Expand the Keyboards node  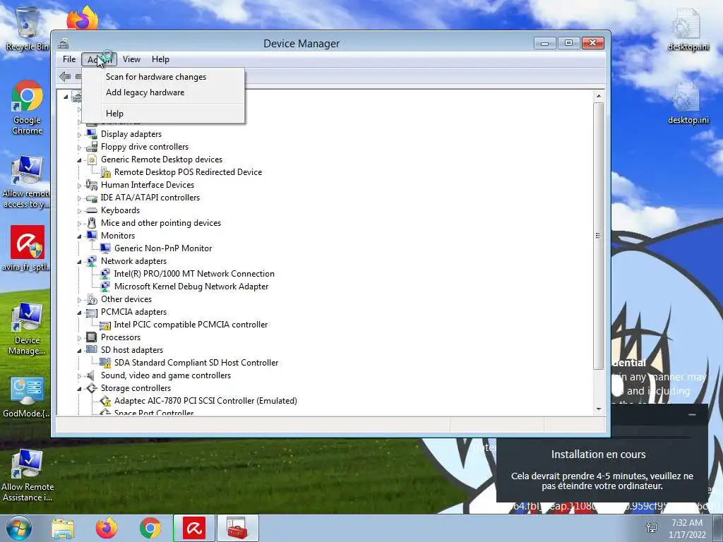tap(79, 211)
